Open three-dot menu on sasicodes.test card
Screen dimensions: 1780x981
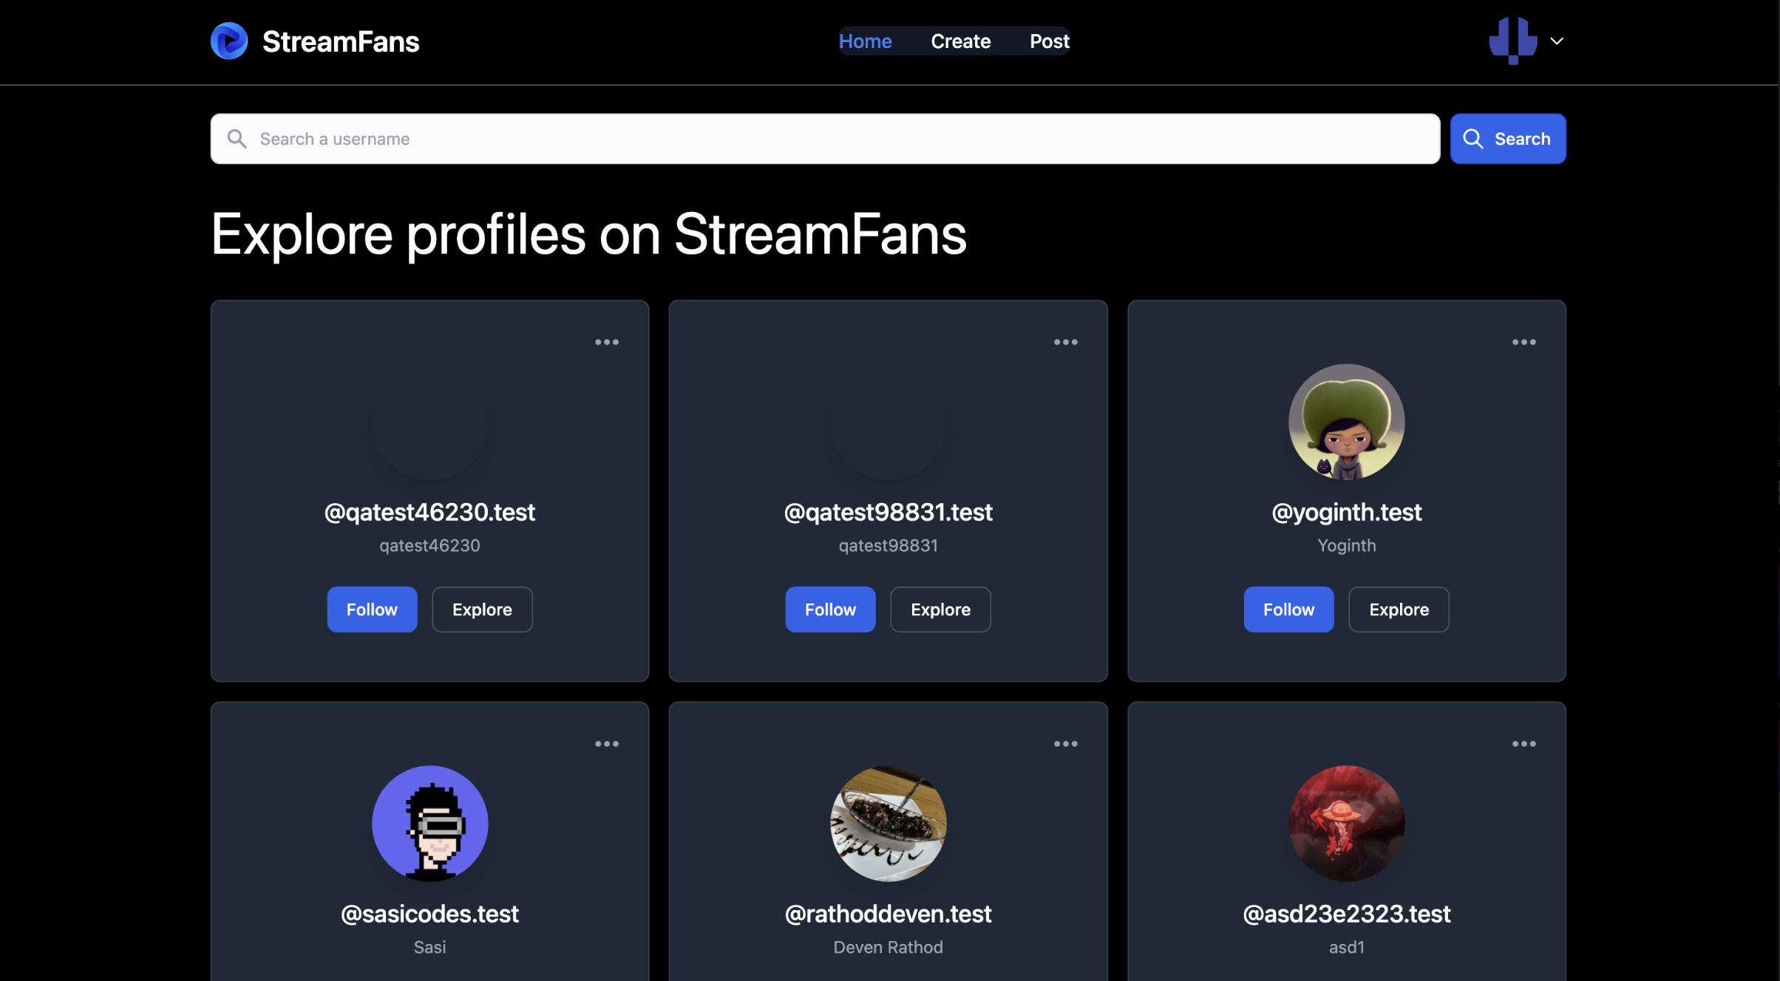click(606, 744)
